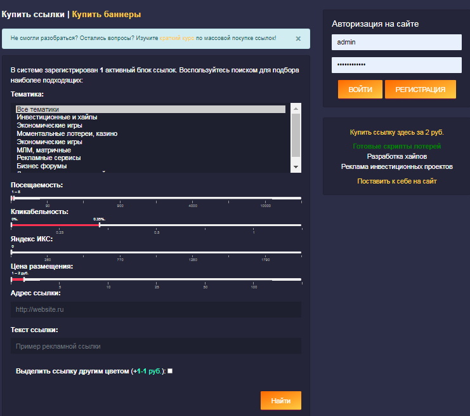The height and width of the screenshot is (416, 470).
Task: Click the Адрес ссылки input field
Action: 155,310
